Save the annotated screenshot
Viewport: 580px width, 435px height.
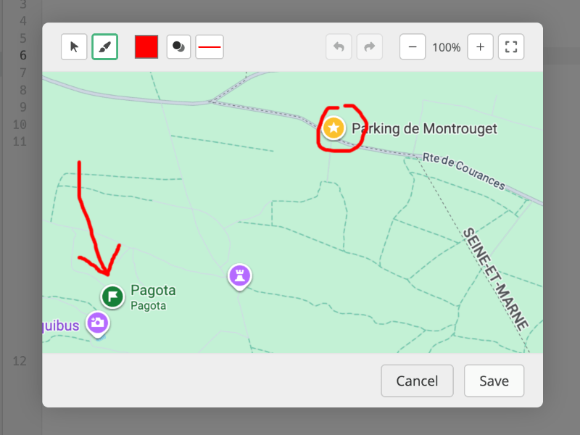[x=494, y=381]
